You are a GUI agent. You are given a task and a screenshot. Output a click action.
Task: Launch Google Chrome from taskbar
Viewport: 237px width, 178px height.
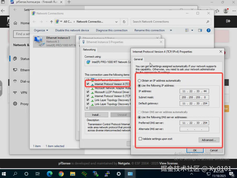pyautogui.click(x=61, y=174)
